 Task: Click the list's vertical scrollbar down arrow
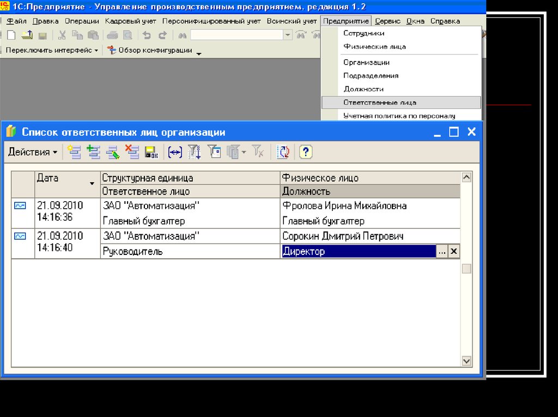tap(466, 361)
